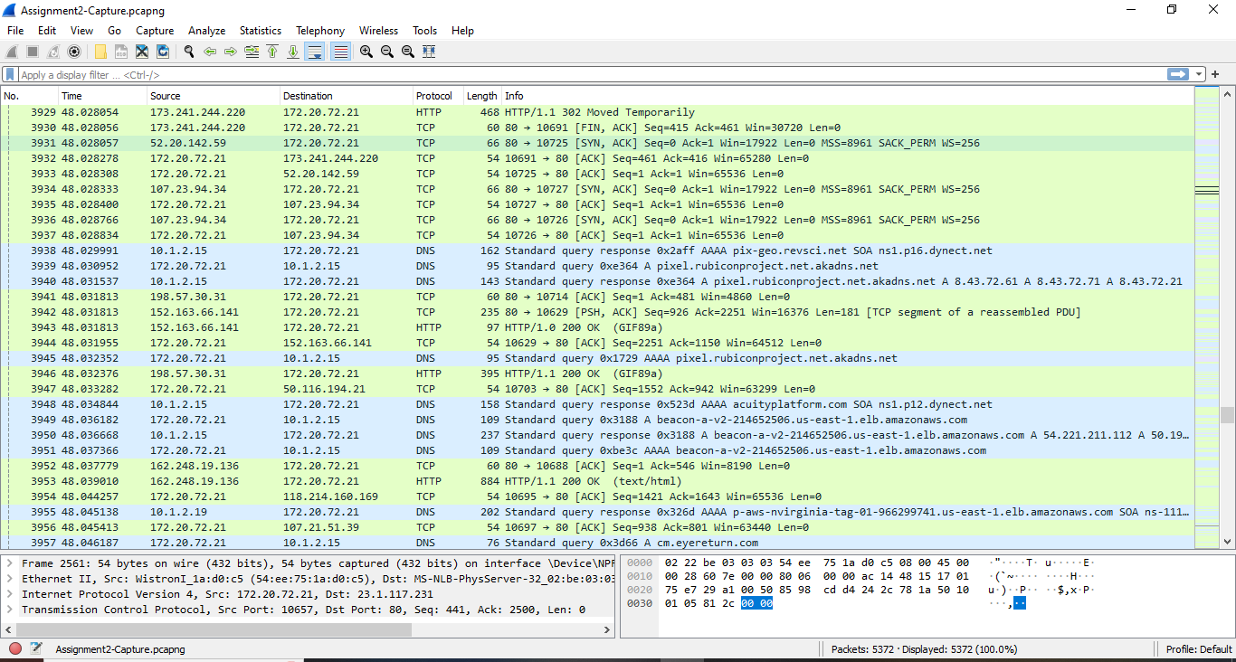Close the current capture file icon
Image resolution: width=1236 pixels, height=662 pixels.
[x=142, y=52]
